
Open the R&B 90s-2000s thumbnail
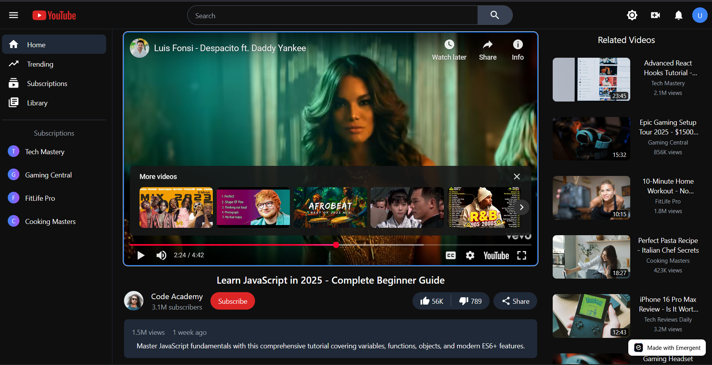point(484,207)
